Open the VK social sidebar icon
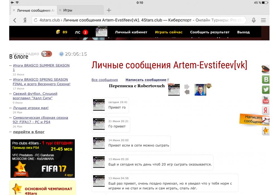The height and width of the screenshot is (195, 279). click(266, 80)
